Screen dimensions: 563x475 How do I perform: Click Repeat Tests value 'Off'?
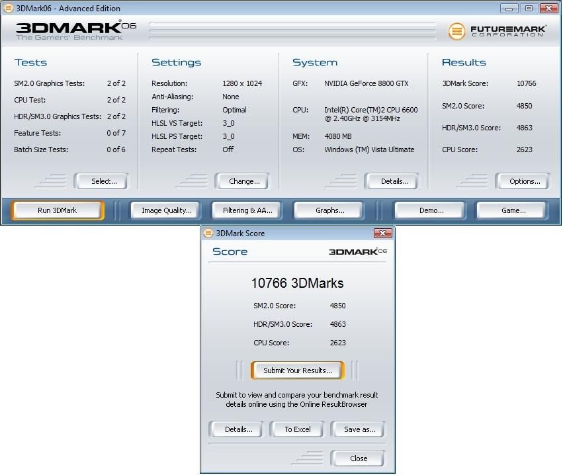point(228,150)
